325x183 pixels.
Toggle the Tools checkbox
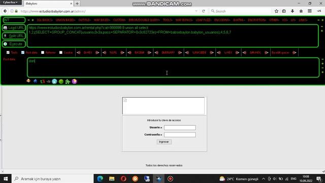click(x=8, y=52)
